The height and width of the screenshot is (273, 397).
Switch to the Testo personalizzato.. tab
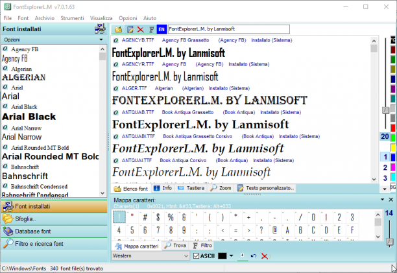(265, 188)
